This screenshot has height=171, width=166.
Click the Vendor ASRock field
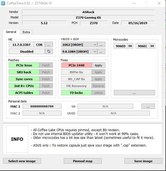tap(88, 12)
